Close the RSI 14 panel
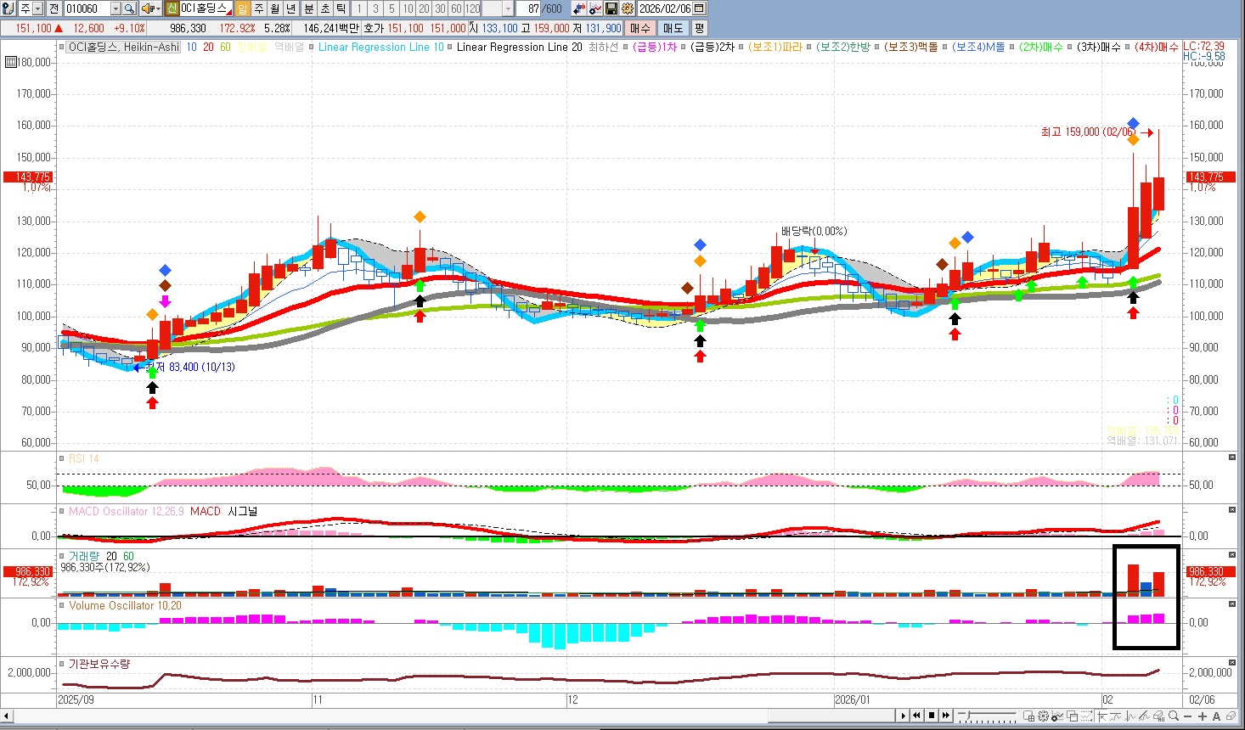This screenshot has height=730, width=1245. pyautogui.click(x=1232, y=458)
